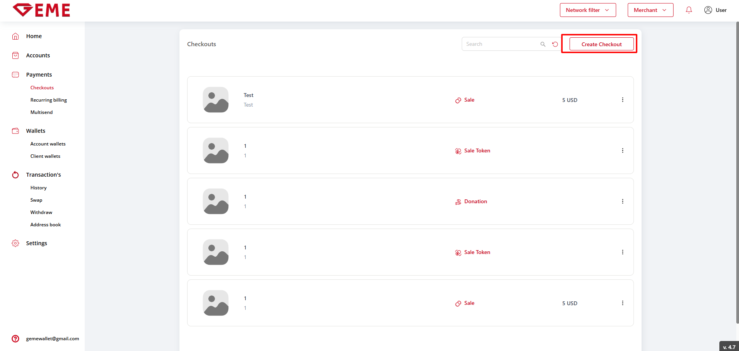Click the Settings gear icon
The image size is (739, 351).
coord(15,243)
